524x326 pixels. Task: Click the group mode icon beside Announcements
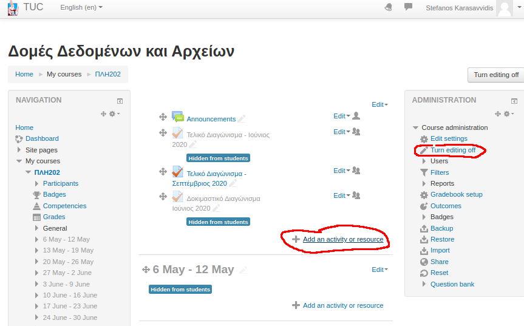[356, 116]
